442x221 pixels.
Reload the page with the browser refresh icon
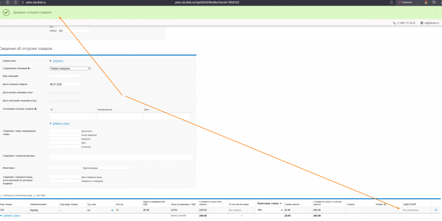15,2
